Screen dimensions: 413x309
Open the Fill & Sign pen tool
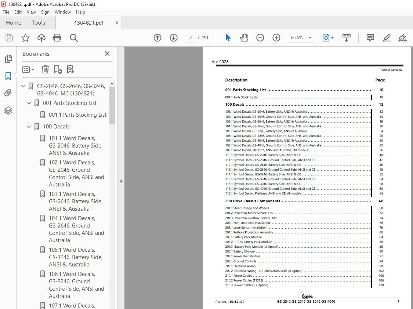402,38
